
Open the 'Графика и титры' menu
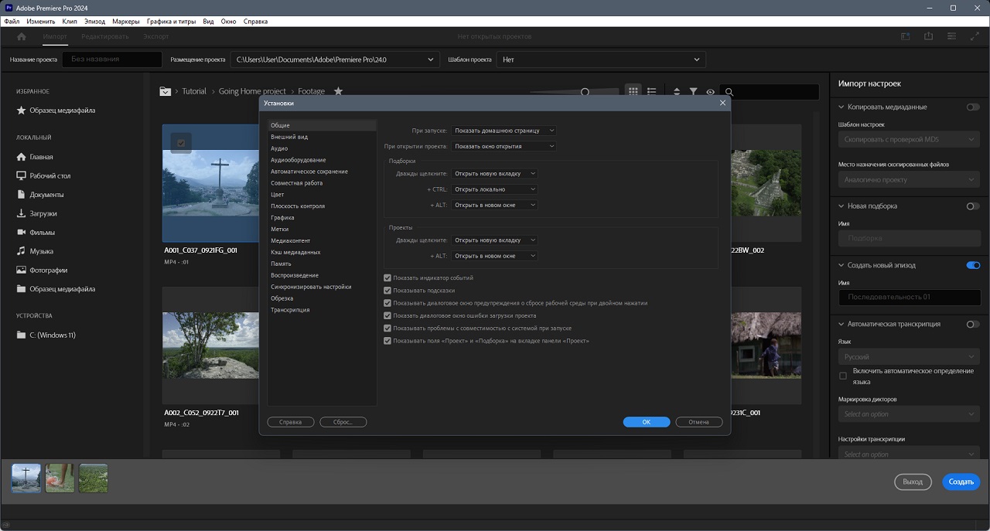[x=171, y=22]
